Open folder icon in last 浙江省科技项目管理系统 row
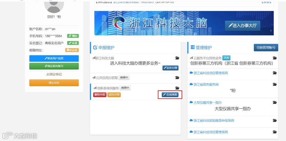286x141 pixels. 275,132
